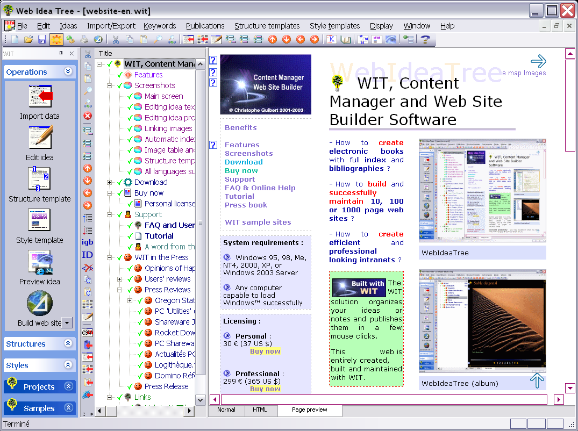Click the Download link in preview page

(x=244, y=162)
